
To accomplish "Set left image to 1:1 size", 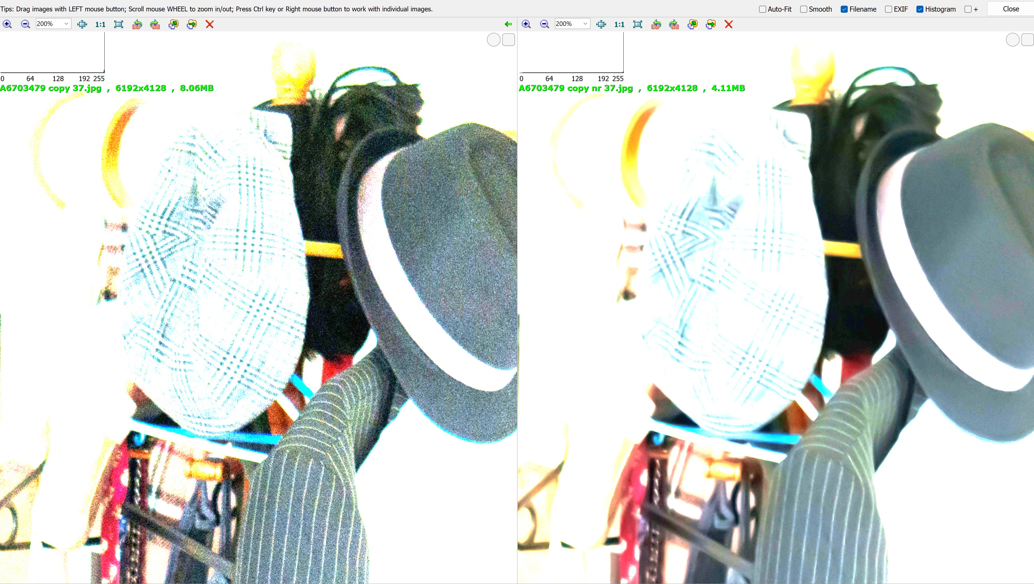I will click(x=100, y=24).
